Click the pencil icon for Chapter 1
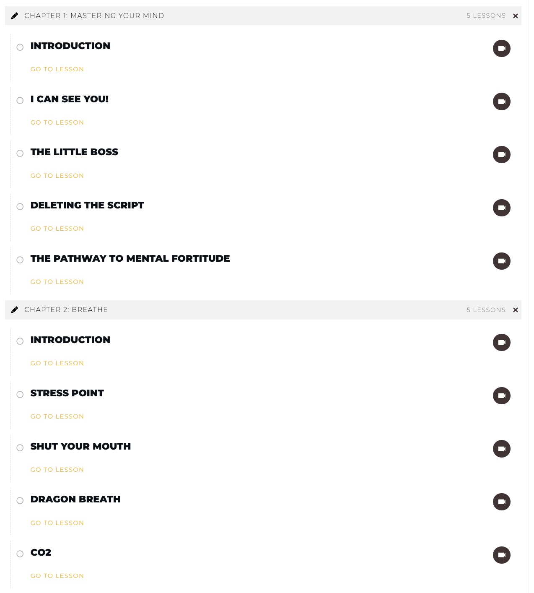534x593 pixels. click(x=15, y=16)
